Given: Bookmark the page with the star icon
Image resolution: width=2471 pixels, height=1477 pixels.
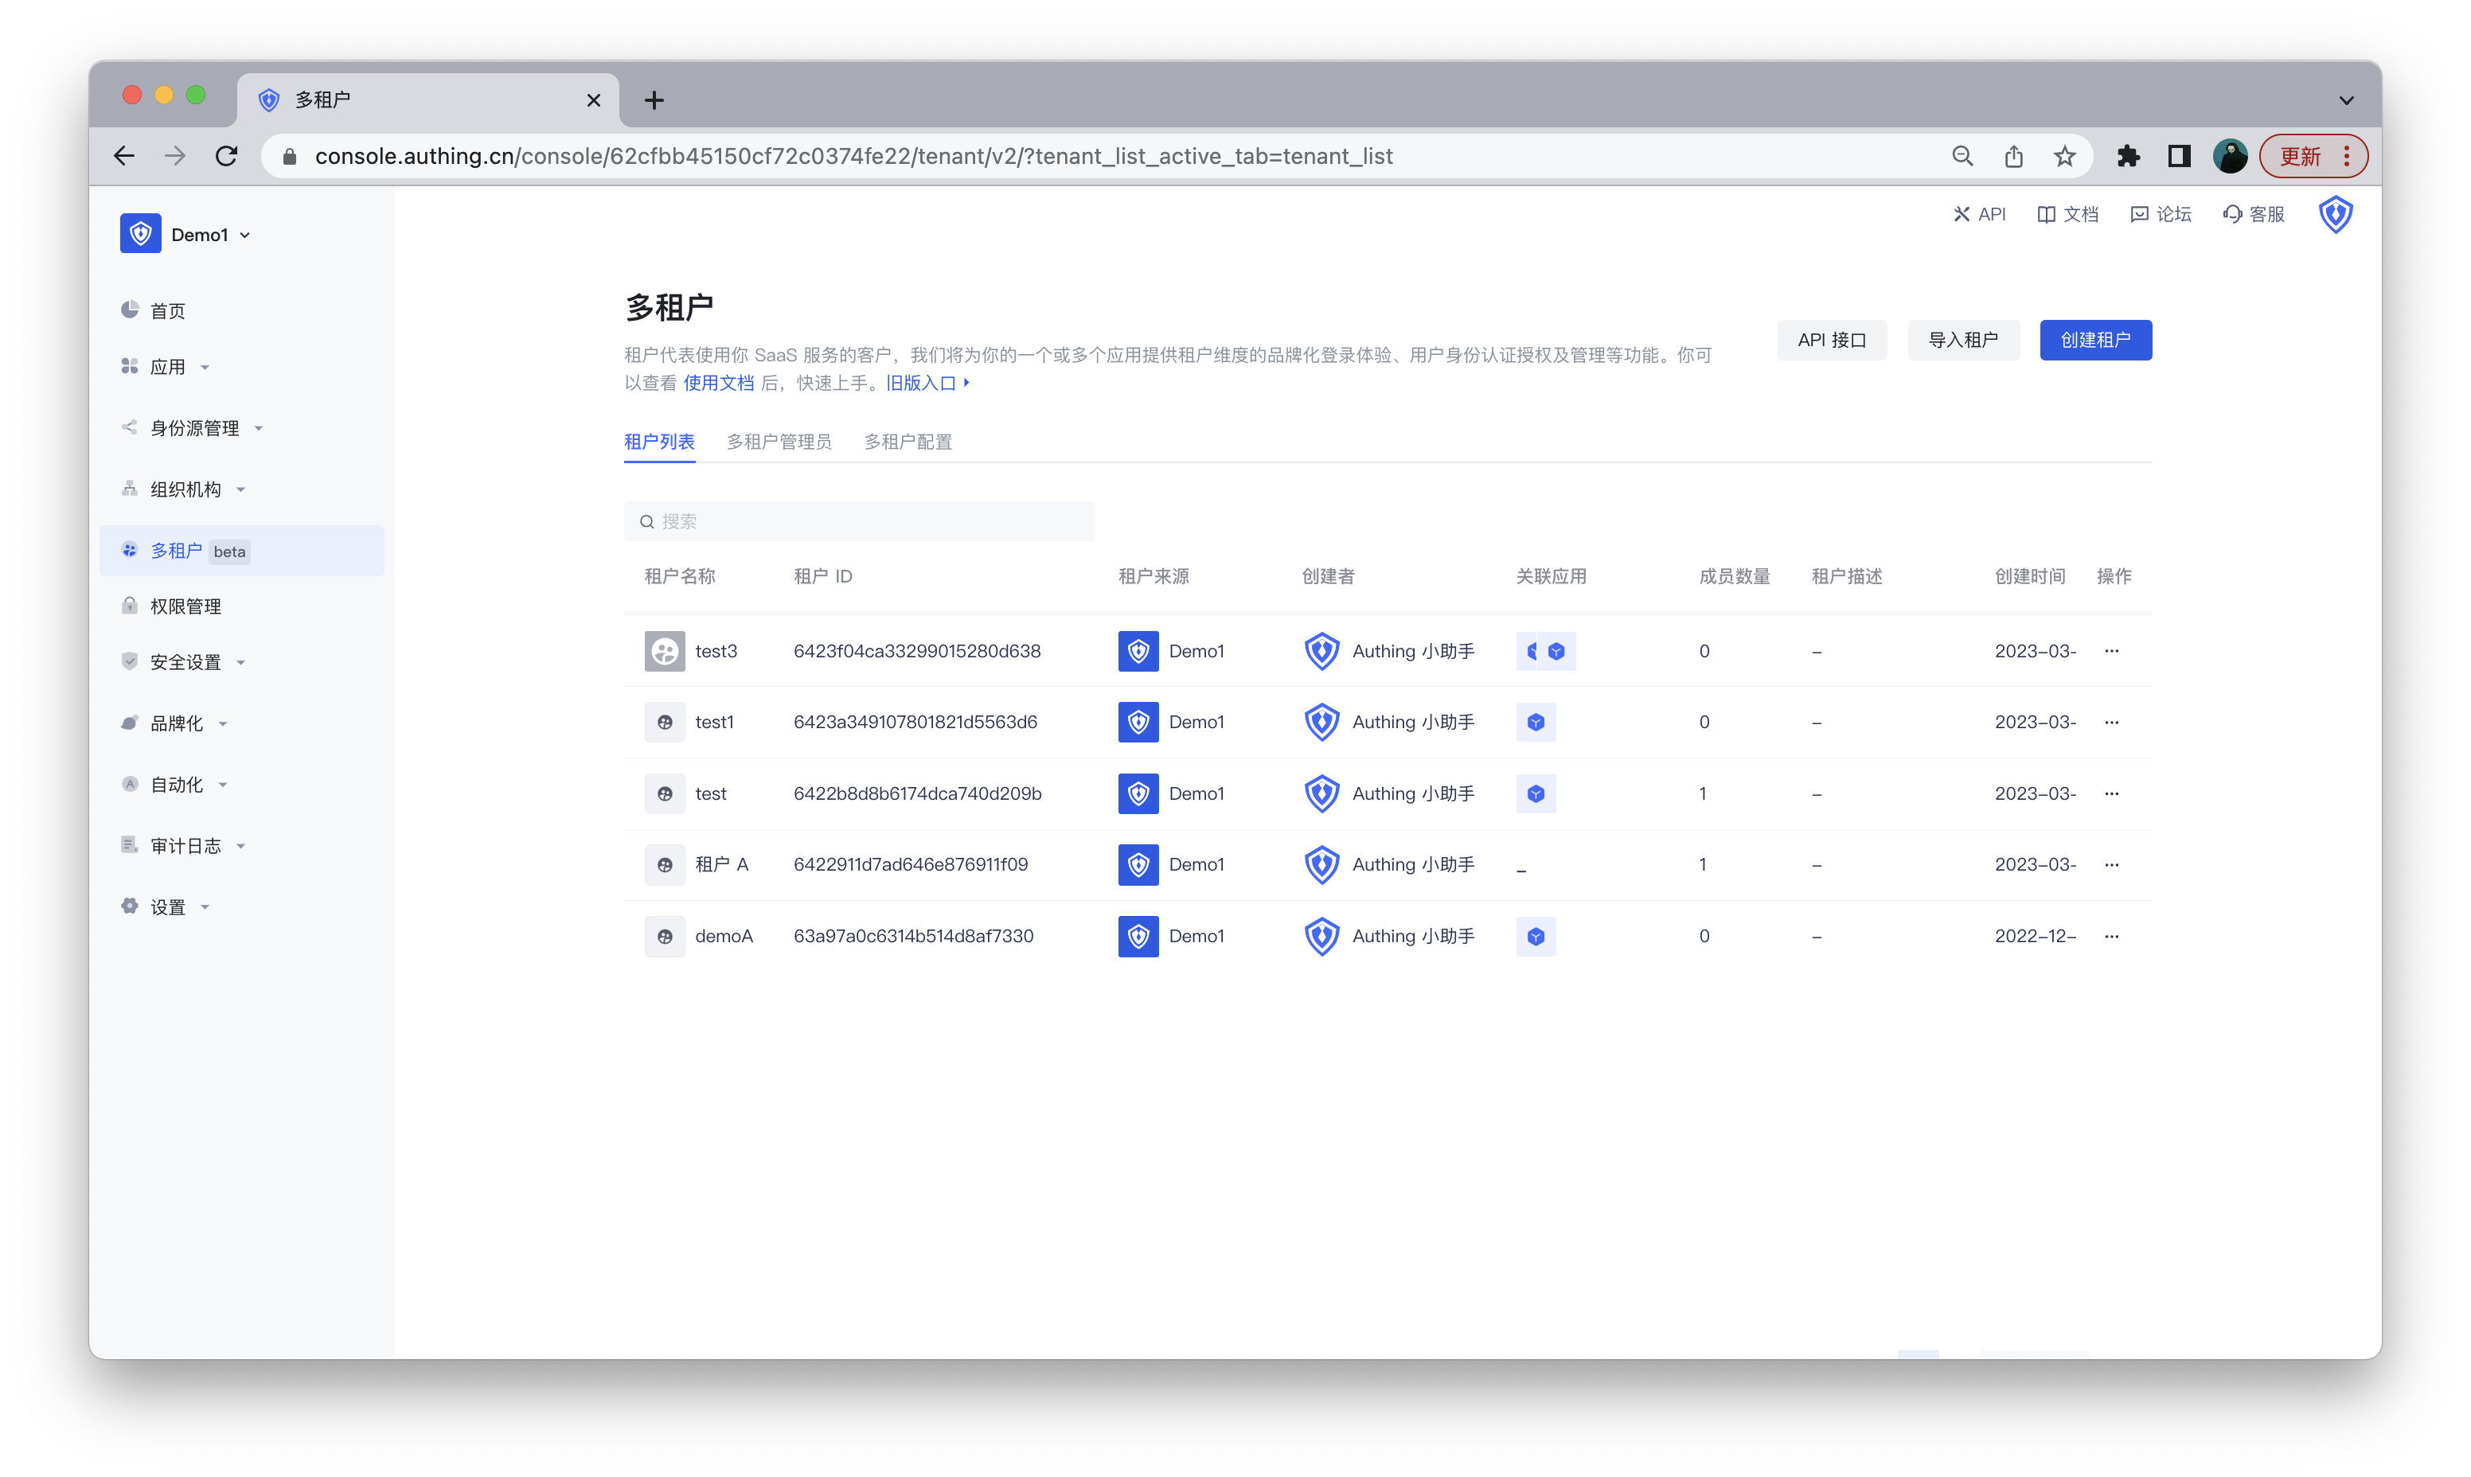Looking at the screenshot, I should 2064,156.
